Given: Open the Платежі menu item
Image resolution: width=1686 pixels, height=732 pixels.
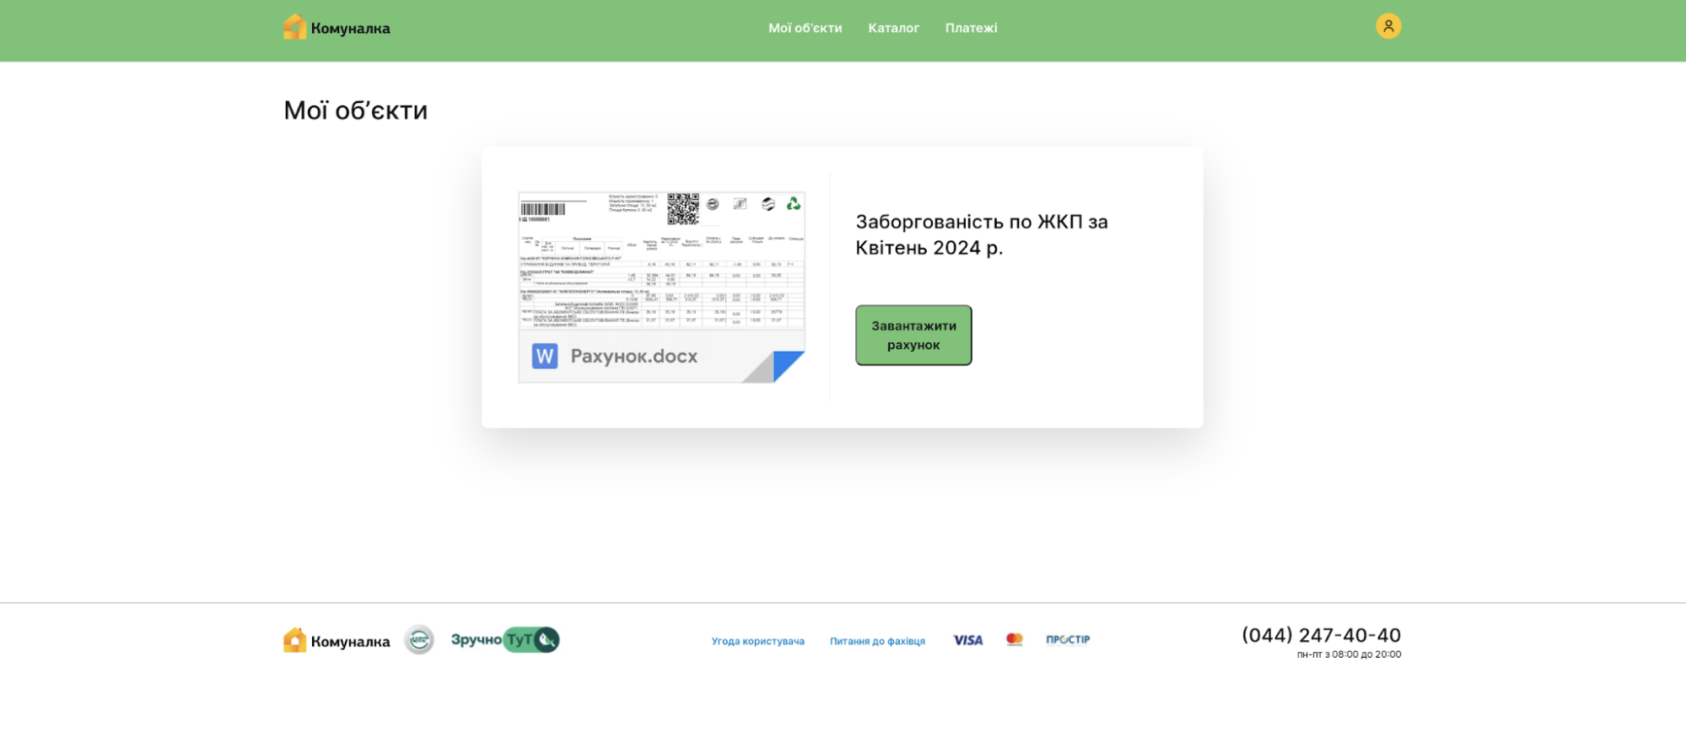Looking at the screenshot, I should (x=971, y=28).
